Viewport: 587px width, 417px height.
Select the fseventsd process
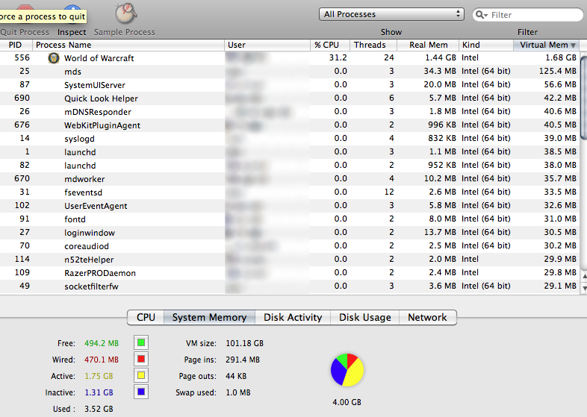click(x=290, y=192)
